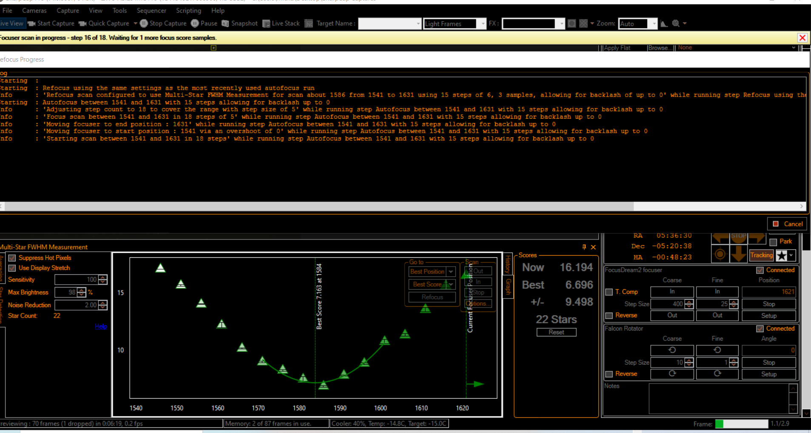Toggle Use Display Stretch checkbox
This screenshot has height=433, width=811.
pos(12,268)
